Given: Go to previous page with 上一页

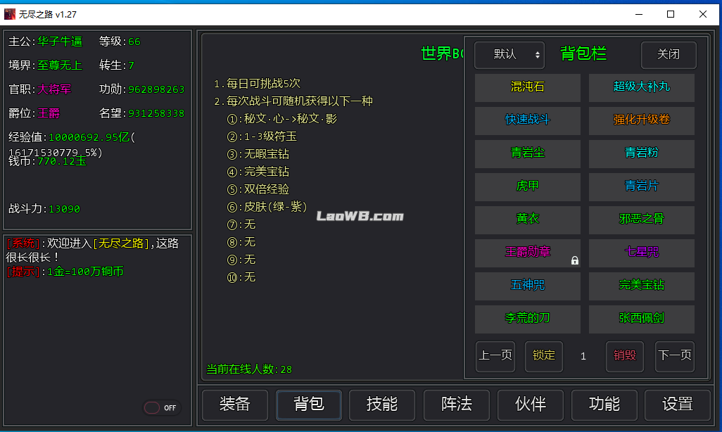Looking at the screenshot, I should [x=495, y=356].
